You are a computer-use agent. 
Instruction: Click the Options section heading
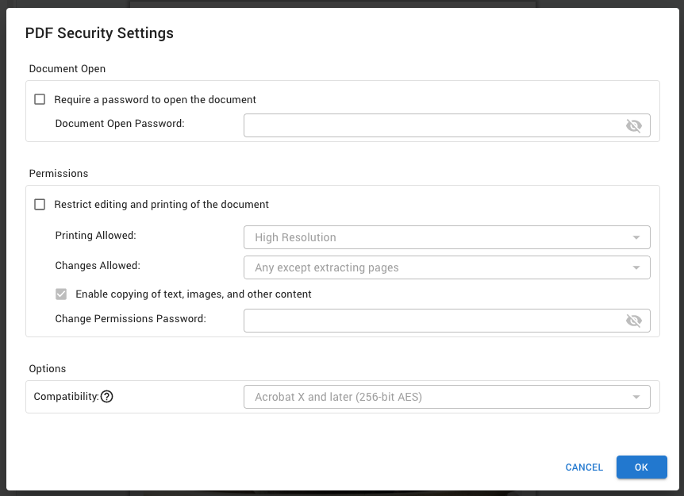(x=48, y=369)
